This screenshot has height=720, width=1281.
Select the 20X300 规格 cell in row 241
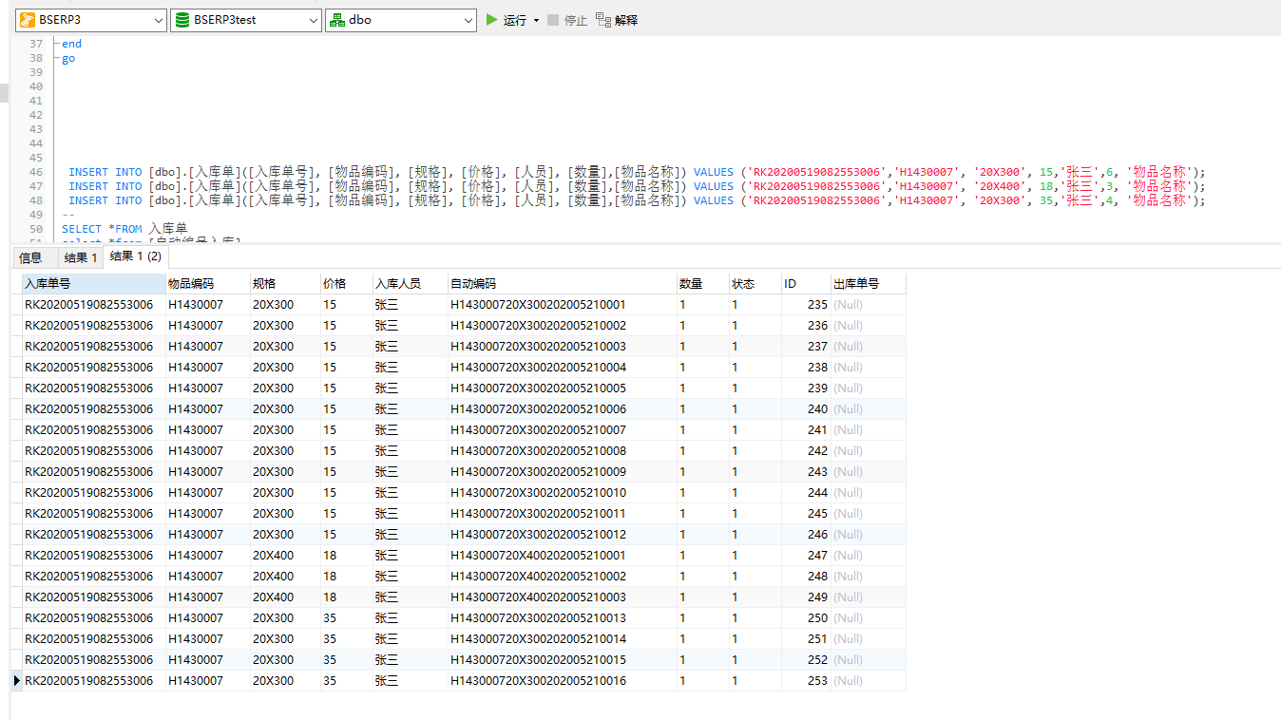pyautogui.click(x=285, y=429)
